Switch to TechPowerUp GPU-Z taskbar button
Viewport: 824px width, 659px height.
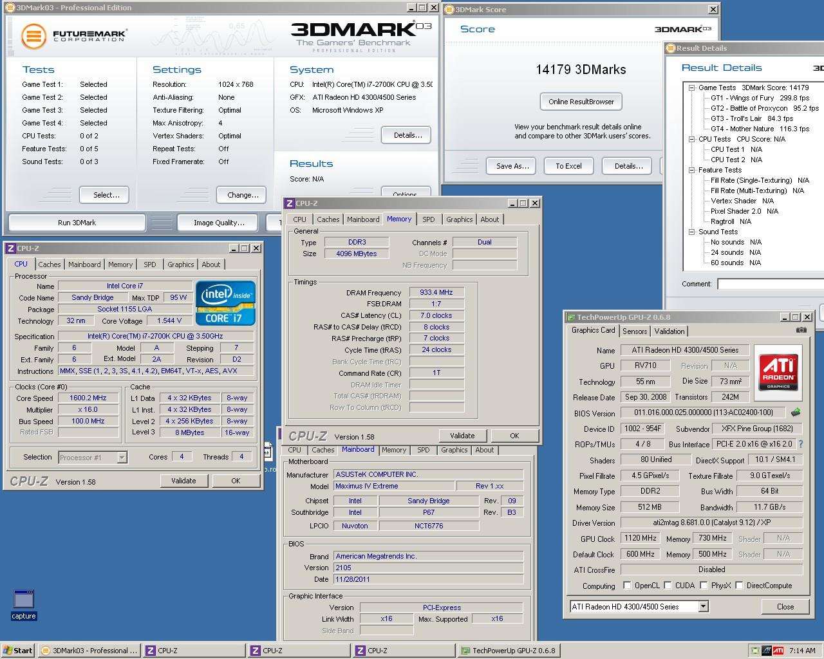point(508,651)
